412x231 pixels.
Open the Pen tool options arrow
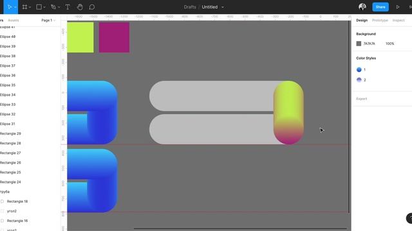(59, 7)
